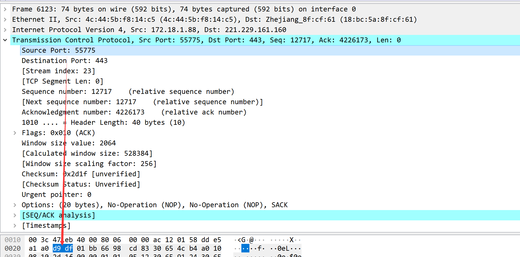520x257 pixels.
Task: Select the [Checksum Status: Unverified] row
Action: [x=270, y=184]
